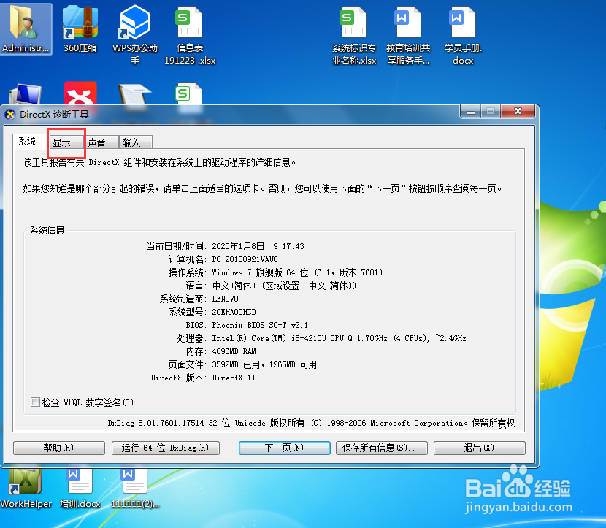Open 学员手册.docx document icon
The height and width of the screenshot is (528, 606).
(x=463, y=36)
